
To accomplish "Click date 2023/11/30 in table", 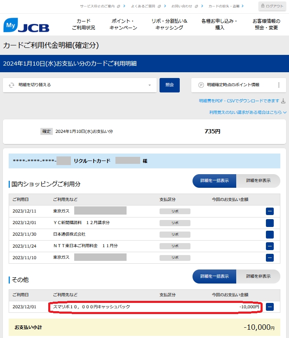I will [x=24, y=234].
